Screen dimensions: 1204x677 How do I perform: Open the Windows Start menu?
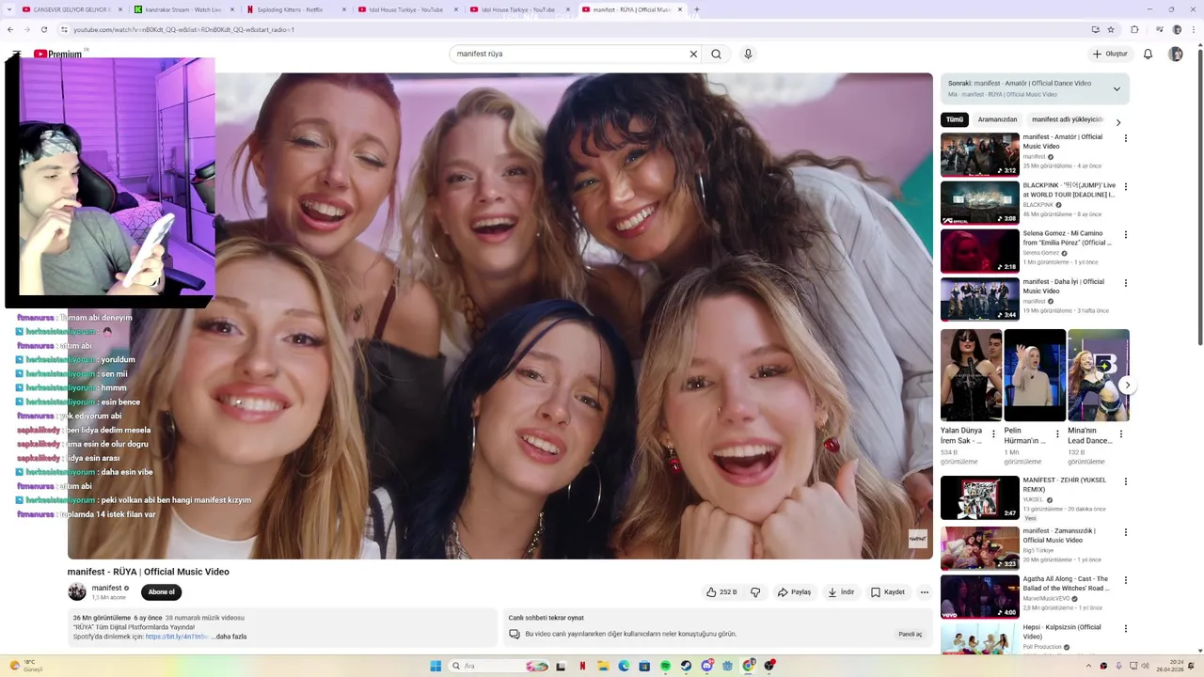pyautogui.click(x=436, y=666)
